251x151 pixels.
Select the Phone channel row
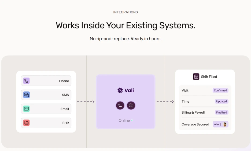click(x=46, y=81)
